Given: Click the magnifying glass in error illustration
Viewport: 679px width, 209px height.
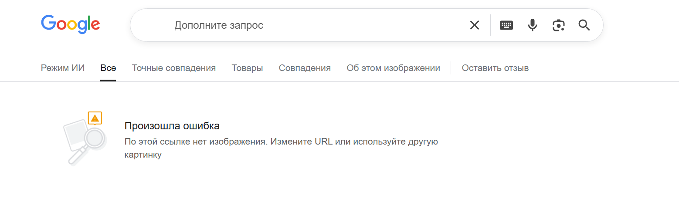Looking at the screenshot, I should 94,138.
